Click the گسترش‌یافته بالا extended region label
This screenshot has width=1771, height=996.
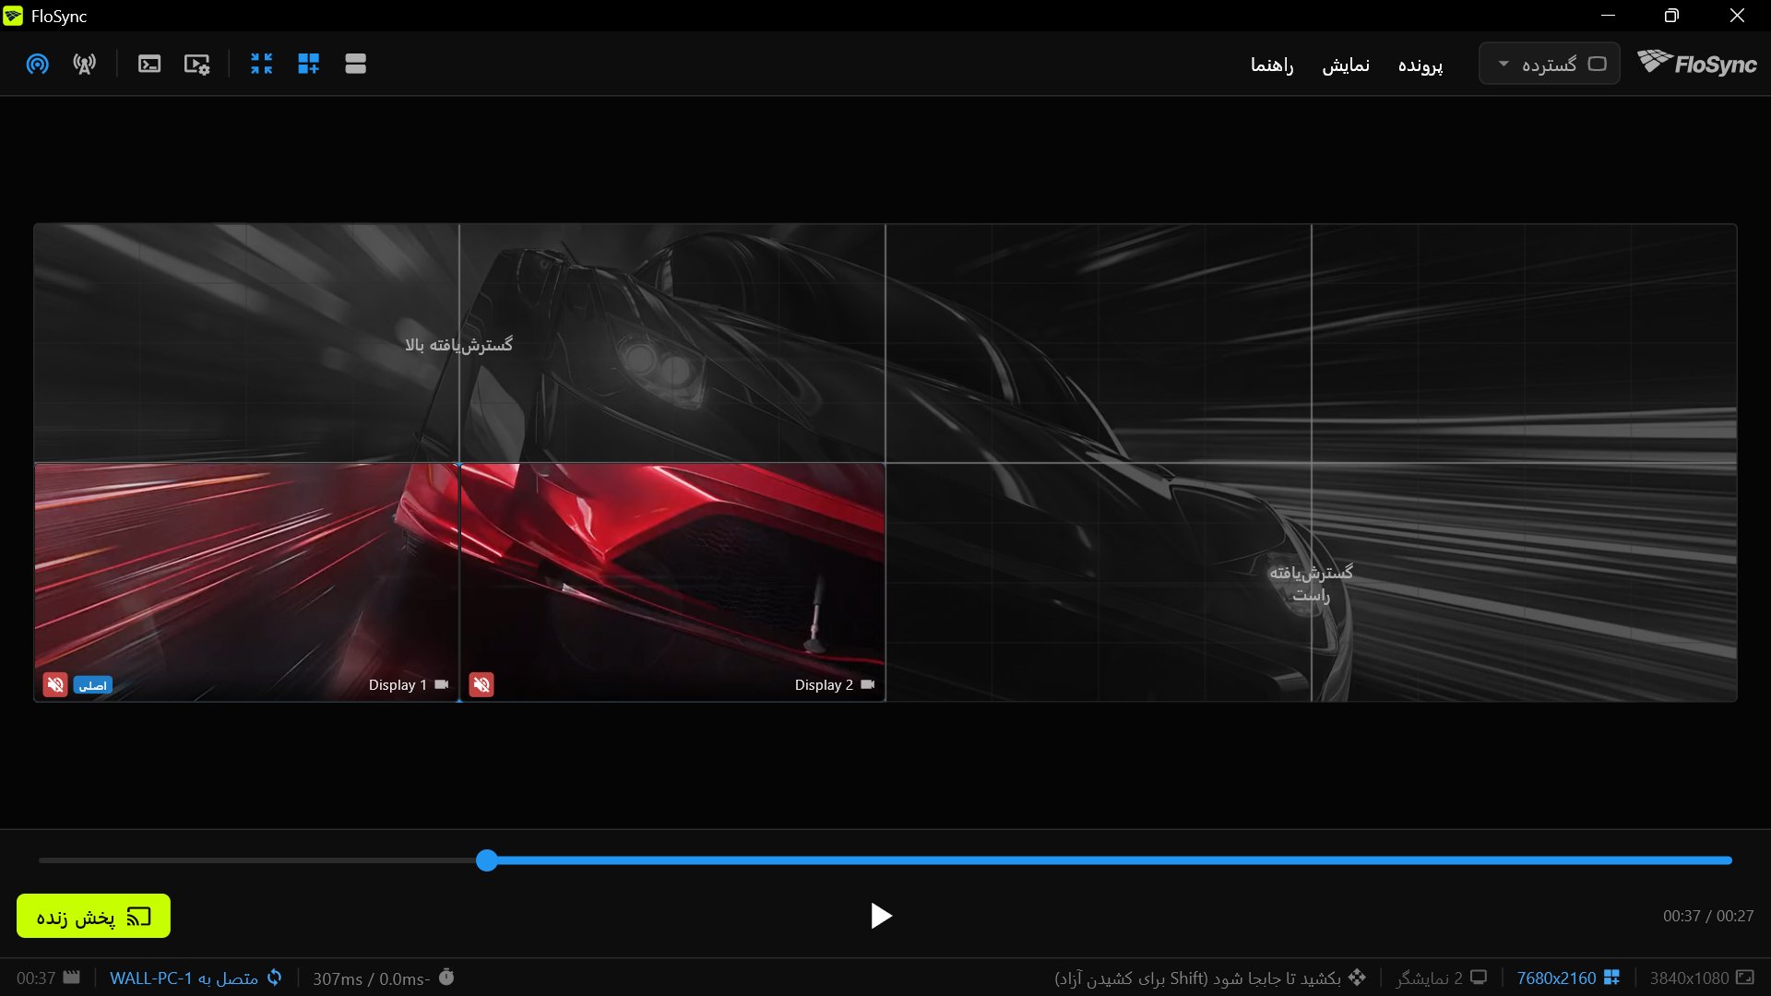(458, 345)
